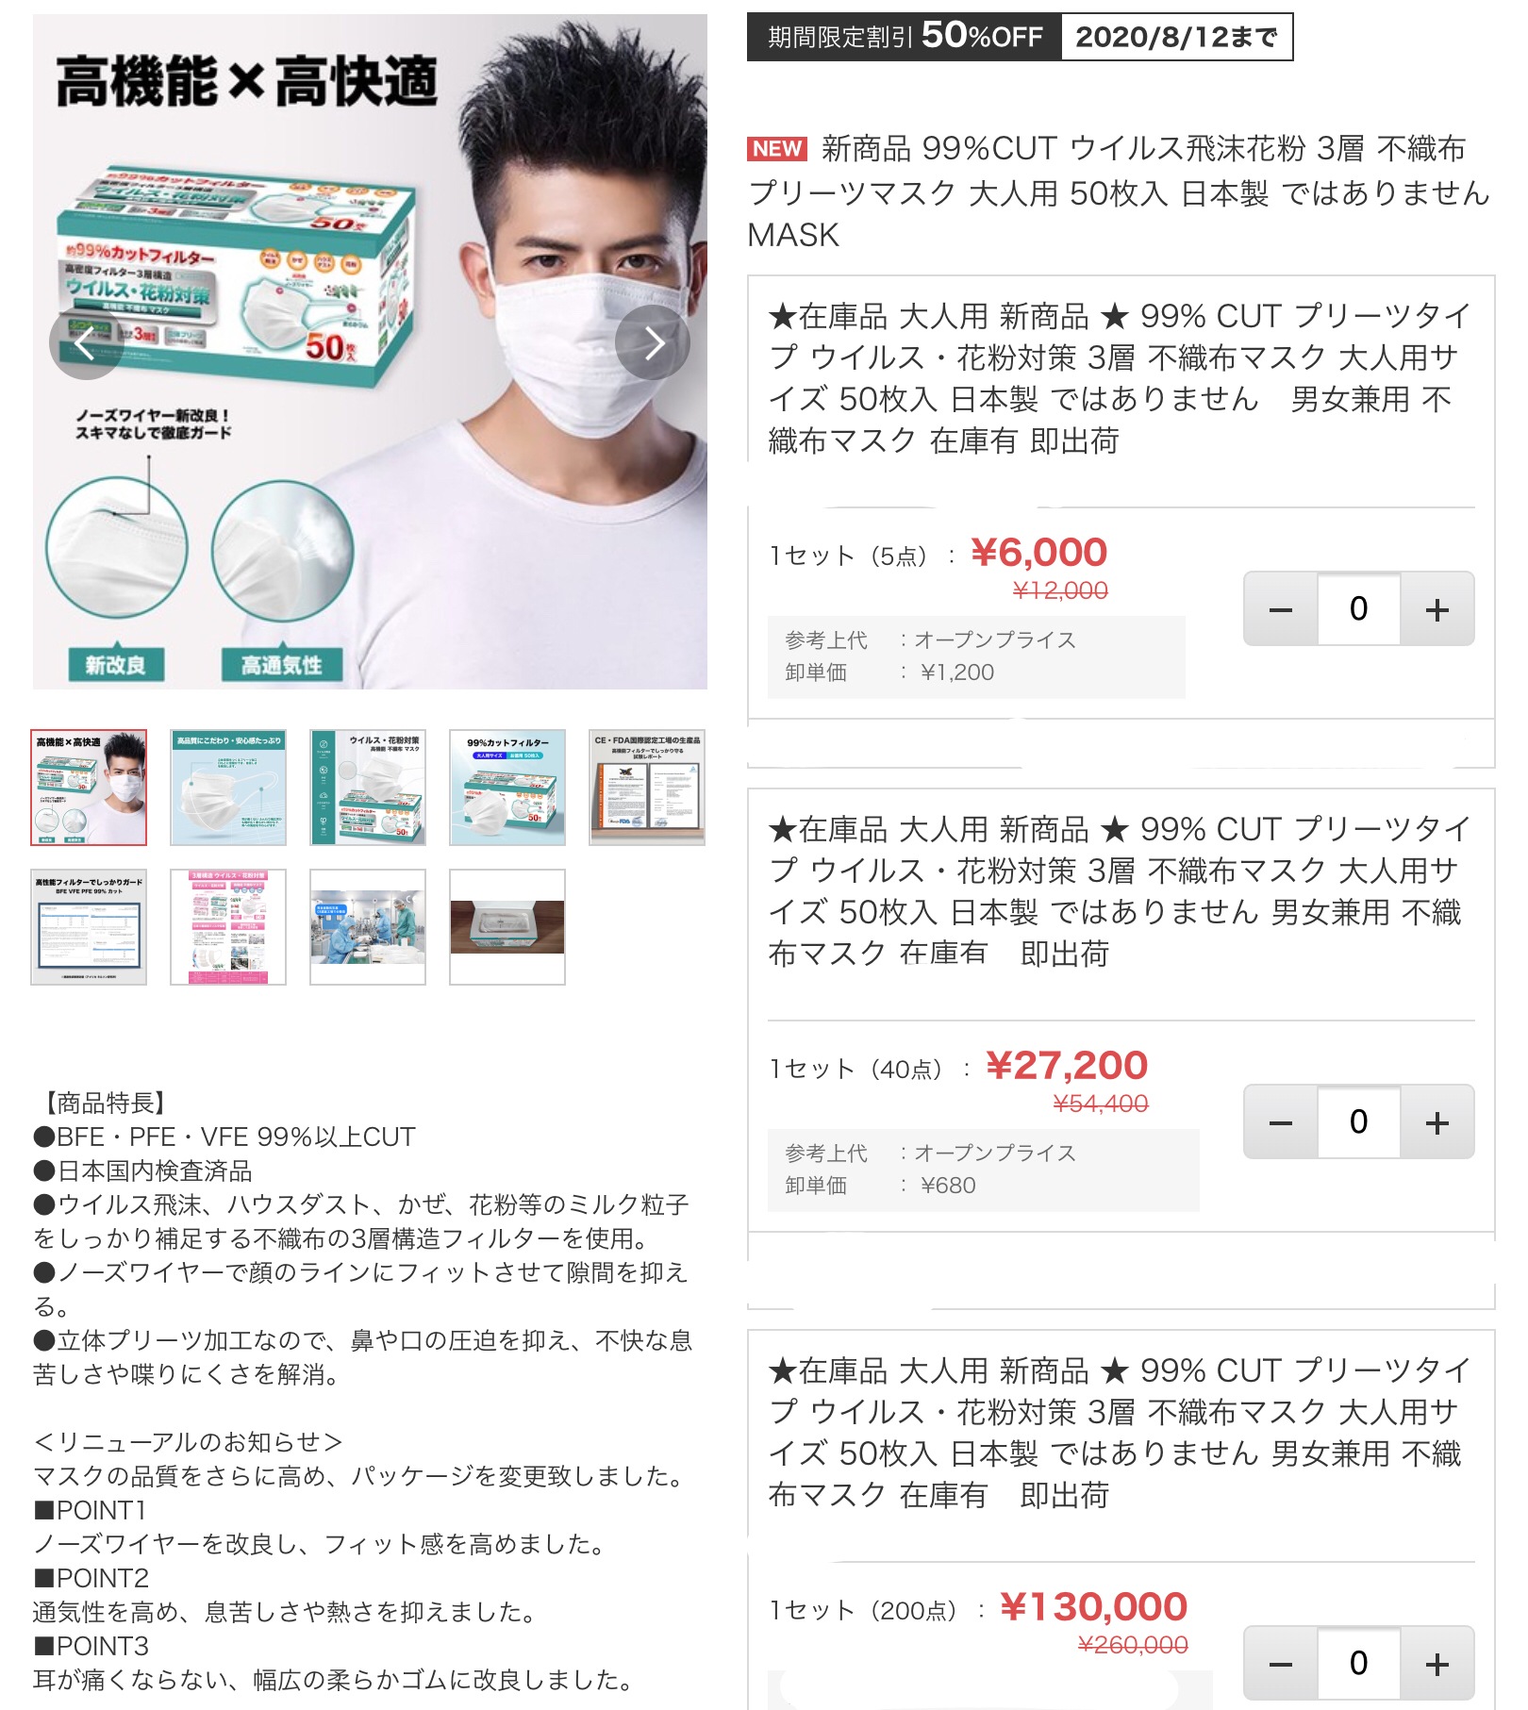Screen dimensions: 1528x1710
Task: Decrease quantity for the 200点 set
Action: pyautogui.click(x=1281, y=1664)
